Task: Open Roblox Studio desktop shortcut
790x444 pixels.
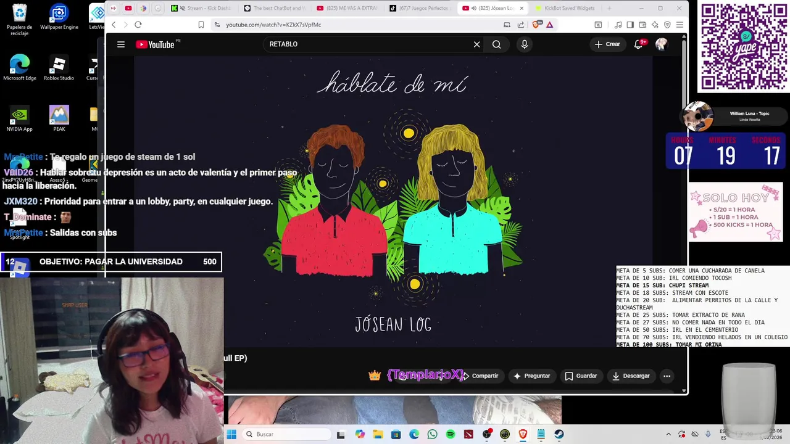Action: coord(59,68)
